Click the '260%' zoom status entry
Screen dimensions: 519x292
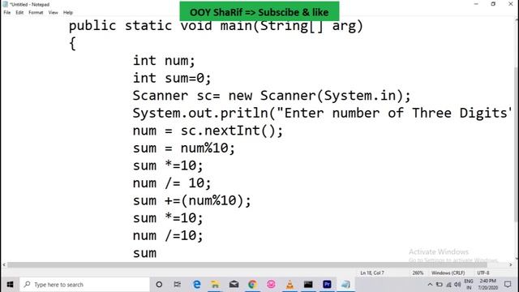[418, 273]
